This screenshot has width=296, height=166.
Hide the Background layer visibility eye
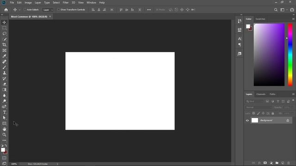coord(247,120)
